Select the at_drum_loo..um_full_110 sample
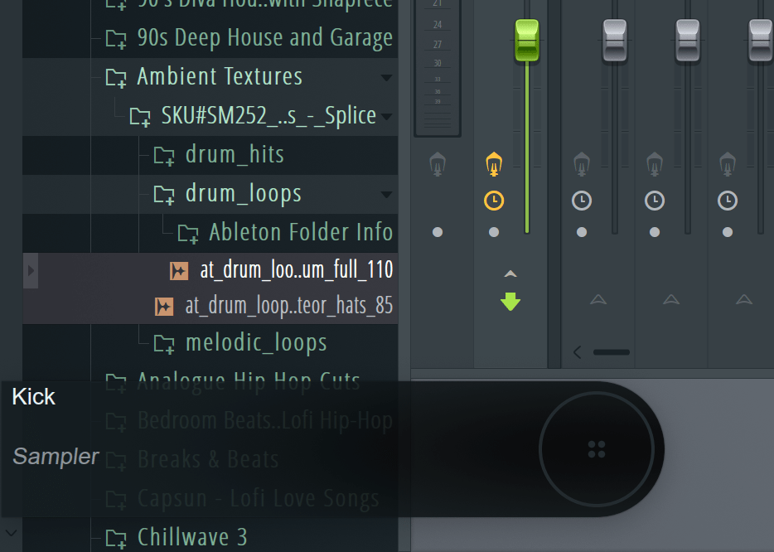 (296, 270)
